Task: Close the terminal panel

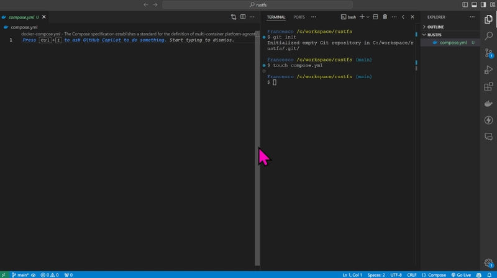Action: 413,17
